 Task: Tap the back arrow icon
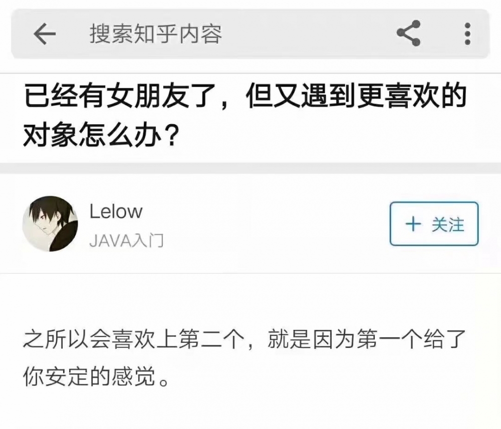(45, 34)
